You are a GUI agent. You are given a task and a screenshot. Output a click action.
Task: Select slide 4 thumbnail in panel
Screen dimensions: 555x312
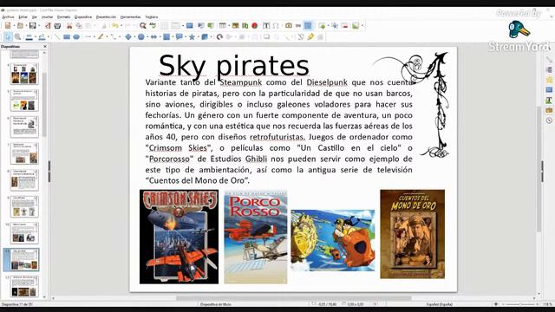coord(24,74)
